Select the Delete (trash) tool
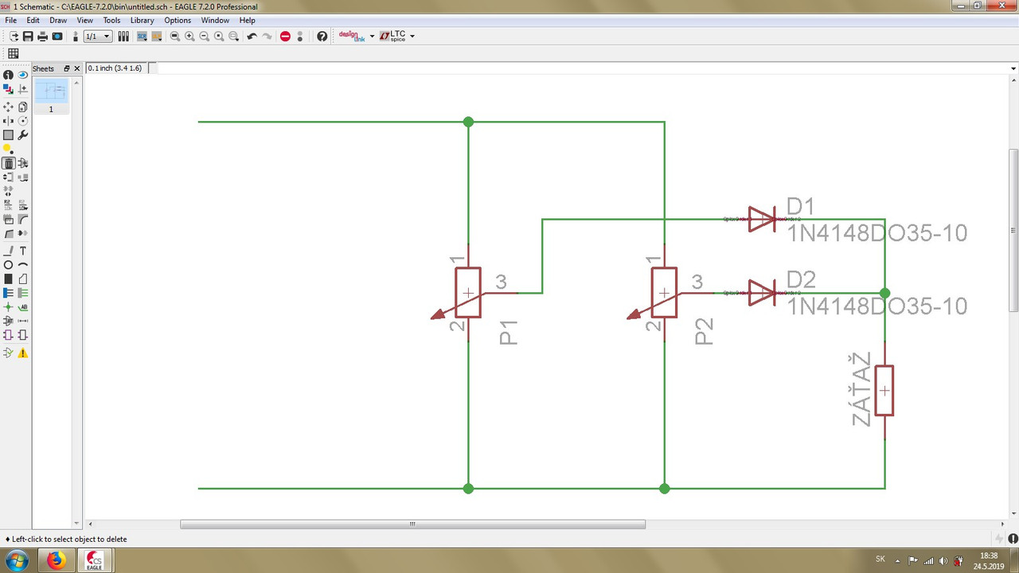This screenshot has width=1019, height=573. pyautogui.click(x=8, y=163)
